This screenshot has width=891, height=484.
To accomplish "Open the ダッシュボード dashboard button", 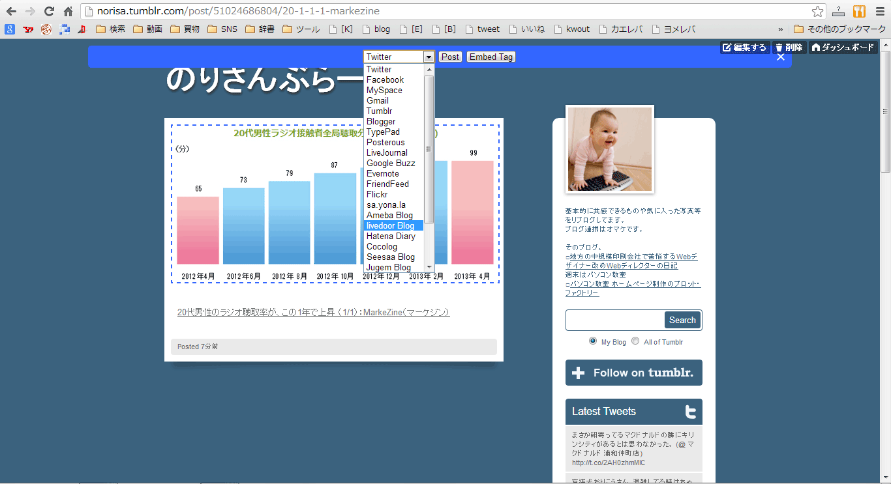I will pos(843,48).
